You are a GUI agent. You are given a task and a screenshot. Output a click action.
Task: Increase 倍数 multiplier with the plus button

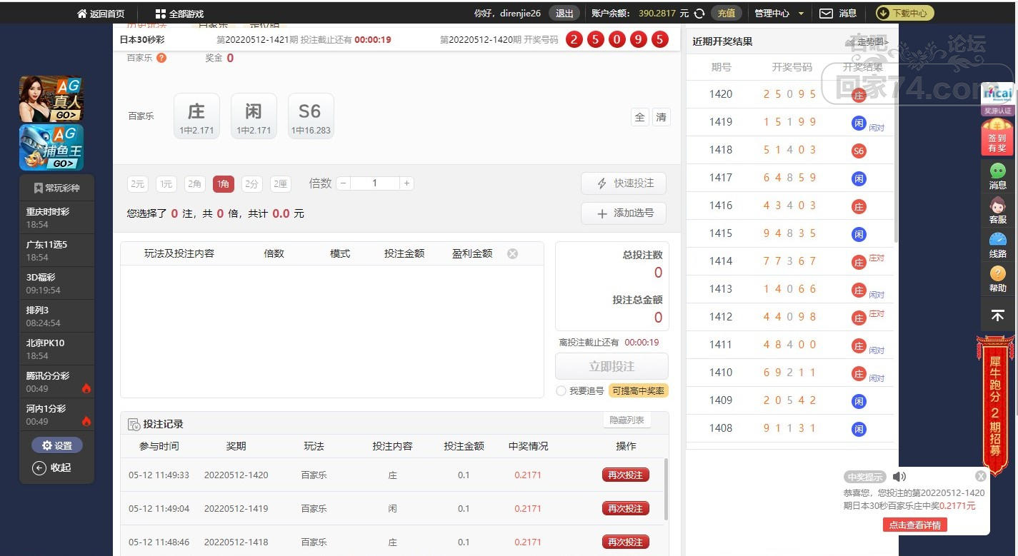(x=406, y=183)
